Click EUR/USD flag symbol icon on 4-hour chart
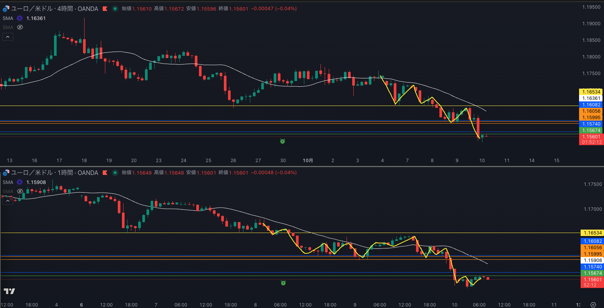This screenshot has height=308, width=604. tap(6, 9)
